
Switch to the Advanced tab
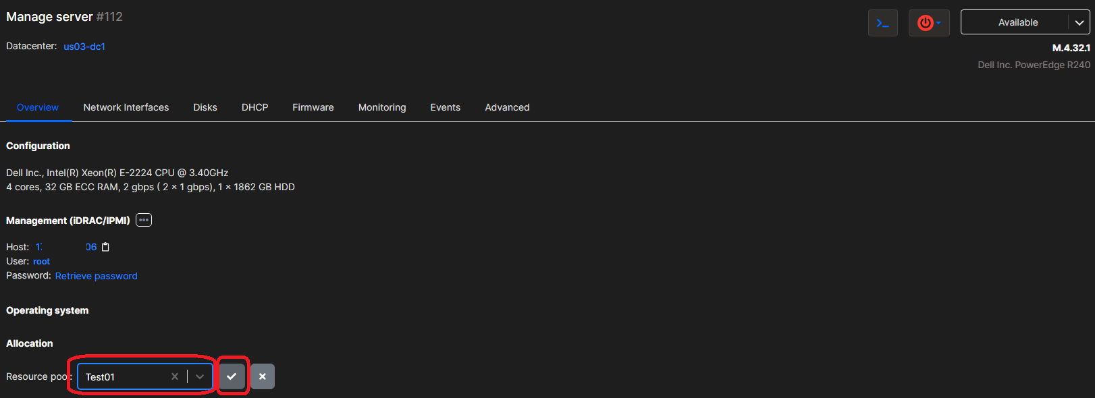point(507,107)
